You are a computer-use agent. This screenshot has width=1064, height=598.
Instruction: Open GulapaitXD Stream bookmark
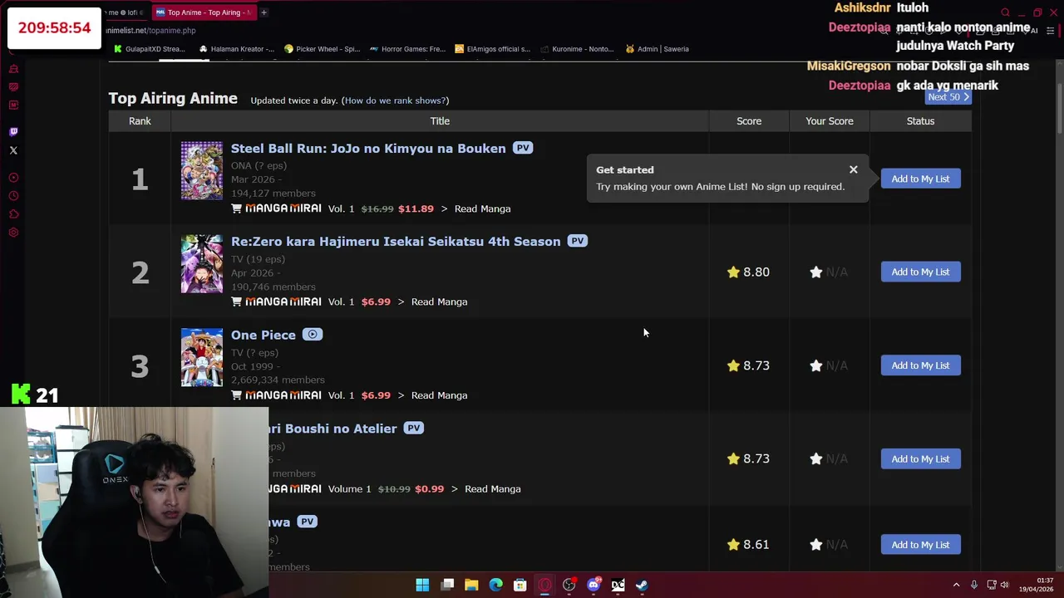point(150,49)
